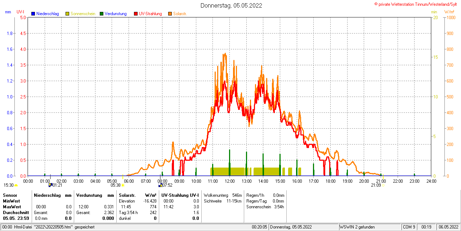The height and width of the screenshot is (231, 461).
Task: Click the solar maximum value 774
Action: [x=153, y=207]
